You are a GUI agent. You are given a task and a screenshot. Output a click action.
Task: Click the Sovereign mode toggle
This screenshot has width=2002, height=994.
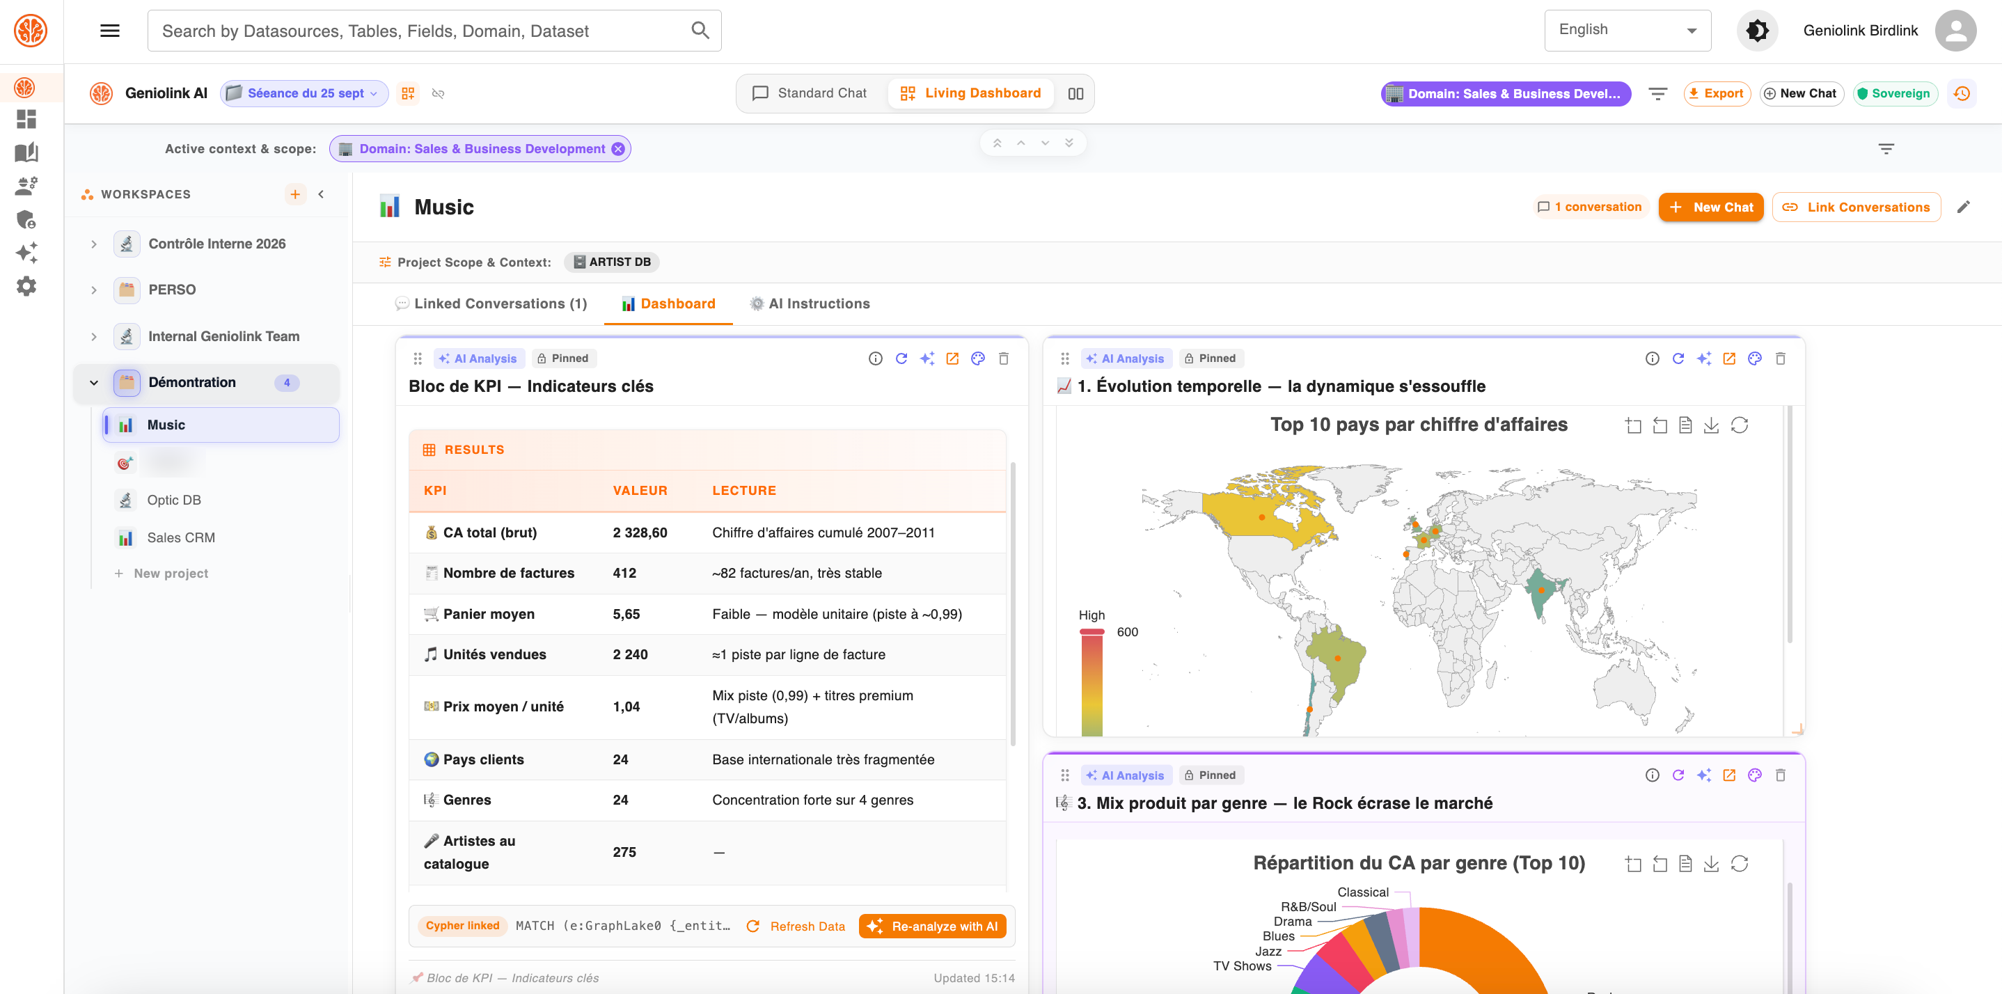1893,93
